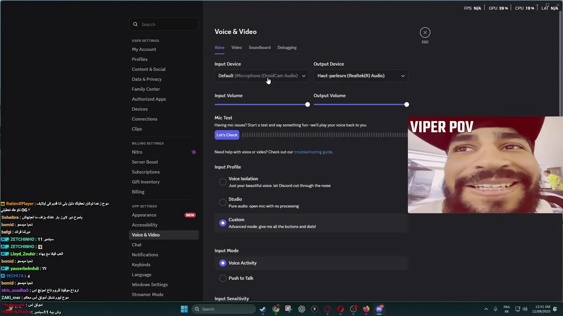The image size is (563, 316).
Task: Open the Input Device dropdown
Action: (x=262, y=76)
